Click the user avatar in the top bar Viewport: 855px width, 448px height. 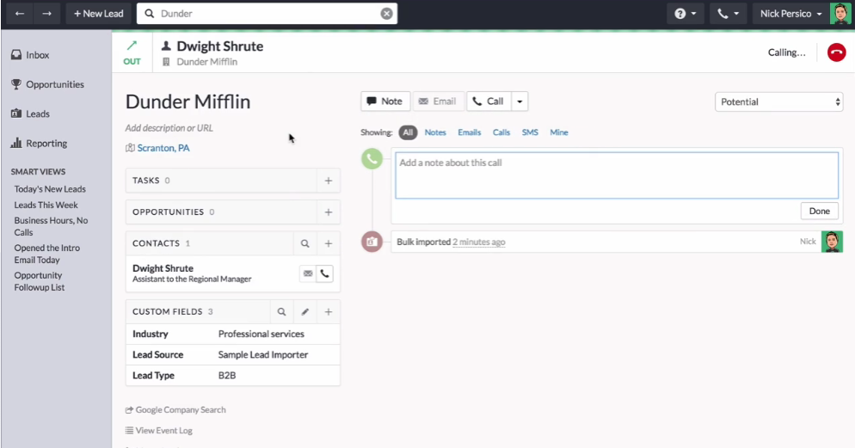point(840,14)
